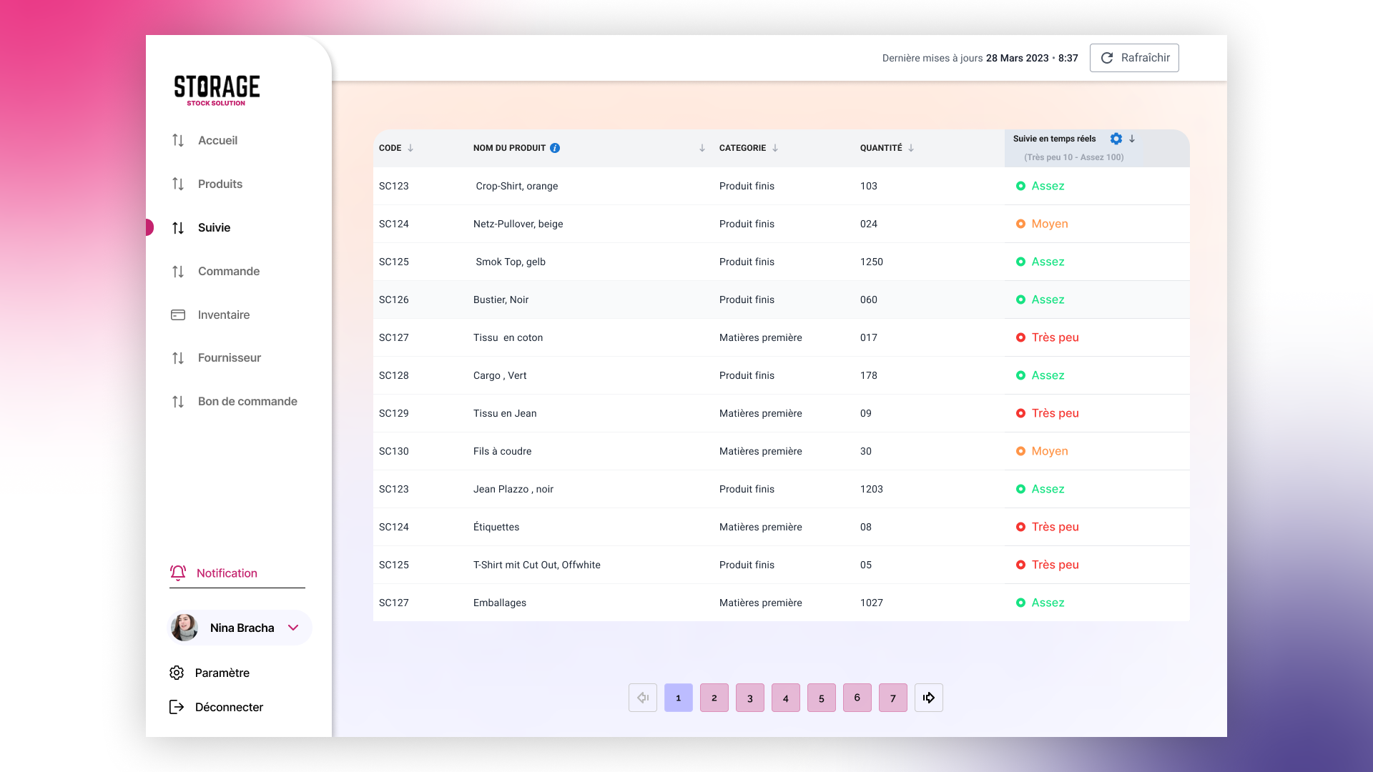
Task: Click the Fournisseur sidebar arrows icon
Action: [x=178, y=357]
